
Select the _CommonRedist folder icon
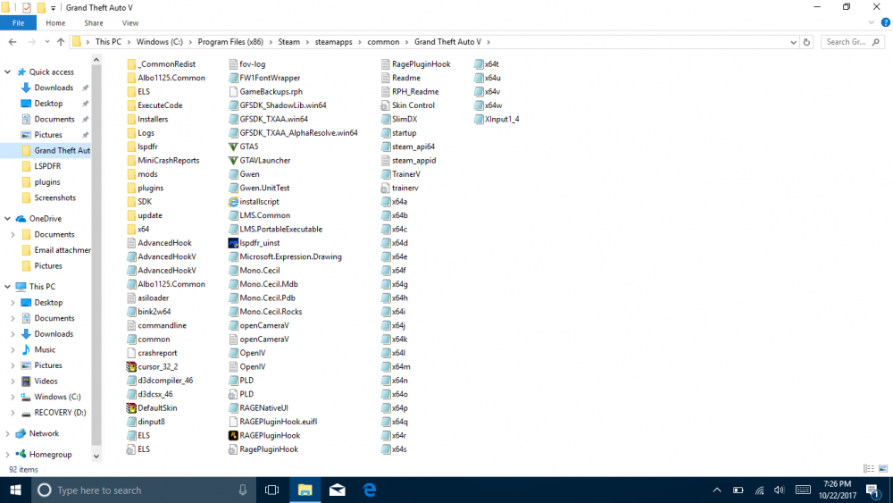point(131,63)
